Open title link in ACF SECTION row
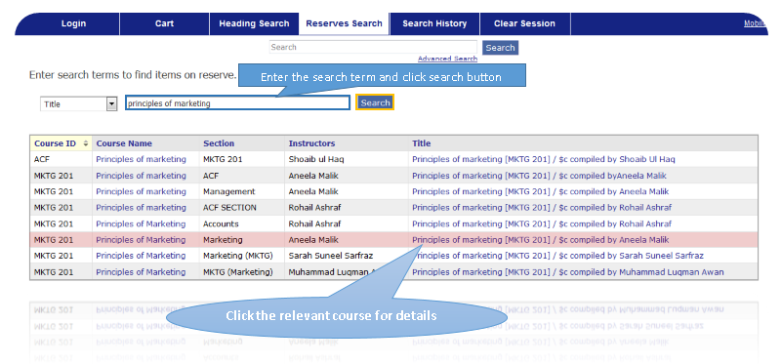 tap(542, 208)
